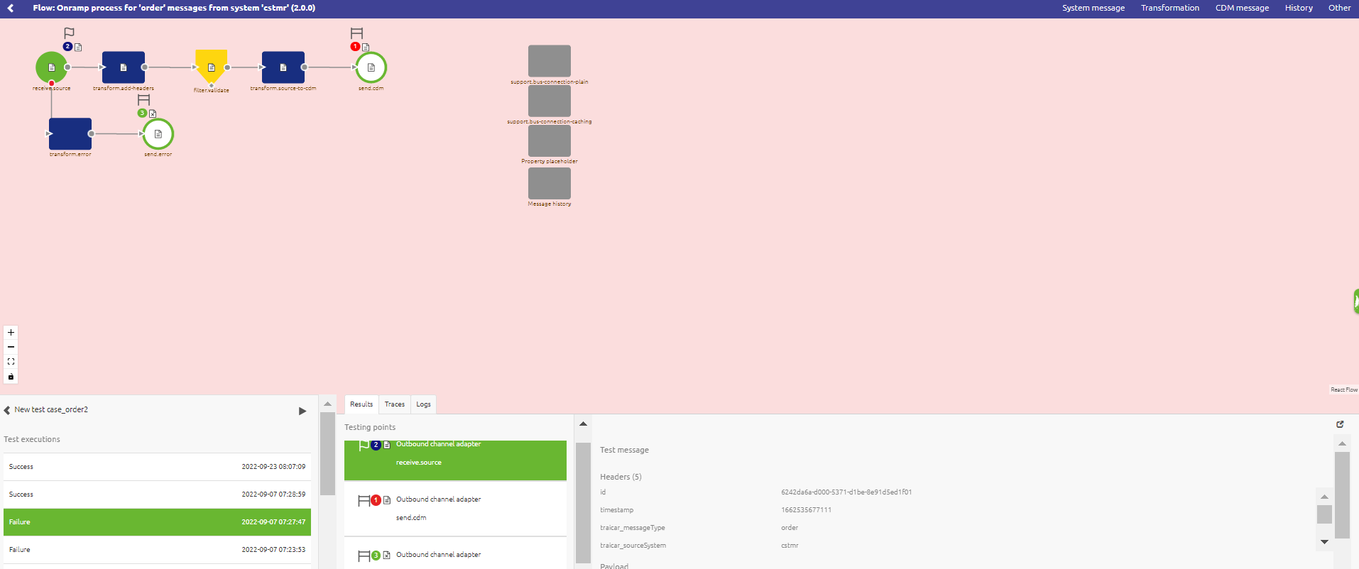Screen dimensions: 1359x569
Task: Select the yellow filter.validate node
Action: click(x=212, y=67)
